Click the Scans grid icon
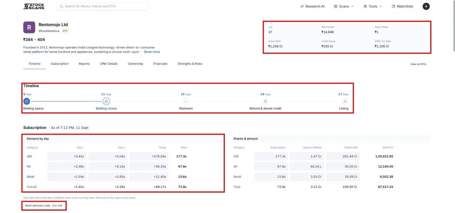 click(x=336, y=6)
